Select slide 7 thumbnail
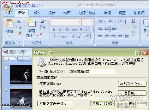 click(x=21, y=98)
